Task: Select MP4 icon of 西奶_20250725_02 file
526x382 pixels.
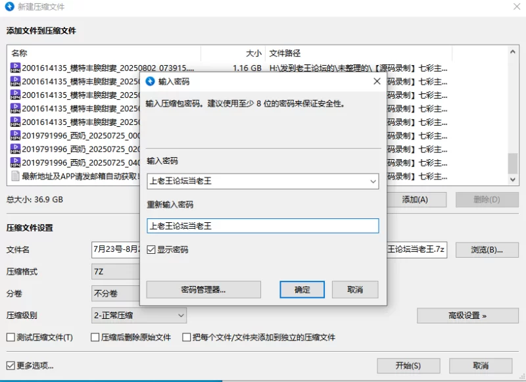Action: [x=15, y=149]
